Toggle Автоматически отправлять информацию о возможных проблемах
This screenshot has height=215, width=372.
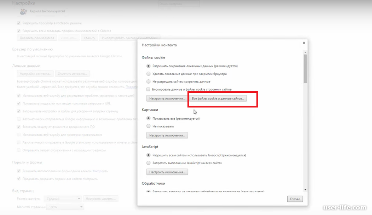point(18,119)
